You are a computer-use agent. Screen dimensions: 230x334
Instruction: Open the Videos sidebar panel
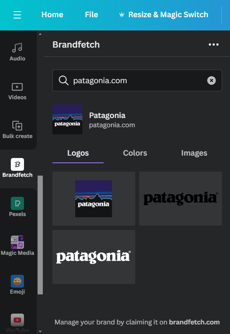pos(17,91)
